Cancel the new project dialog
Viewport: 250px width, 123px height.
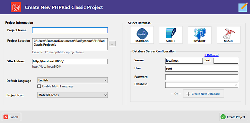pyautogui.click(x=11, y=117)
